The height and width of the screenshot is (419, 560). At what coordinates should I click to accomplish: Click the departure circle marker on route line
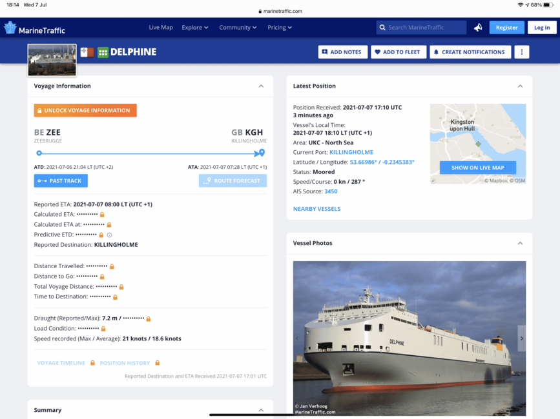tap(39, 153)
